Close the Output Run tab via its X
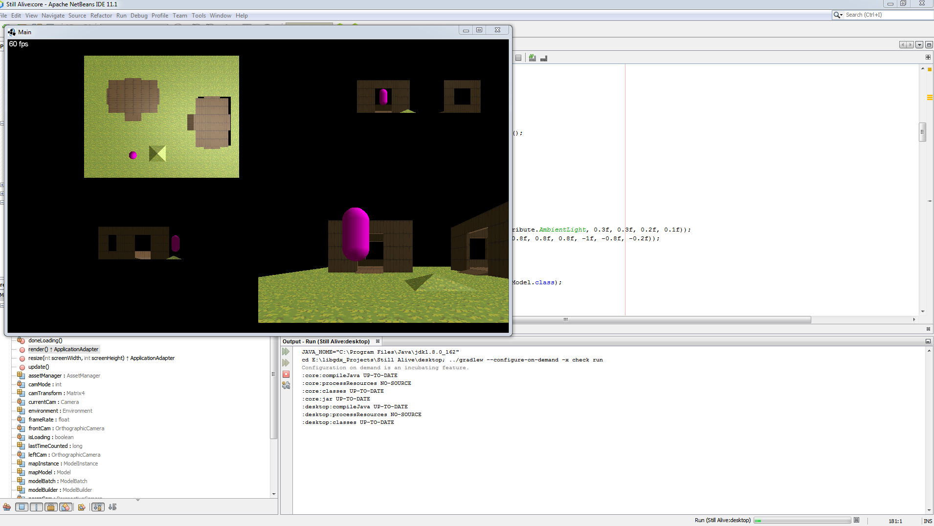The height and width of the screenshot is (526, 934). pyautogui.click(x=378, y=341)
